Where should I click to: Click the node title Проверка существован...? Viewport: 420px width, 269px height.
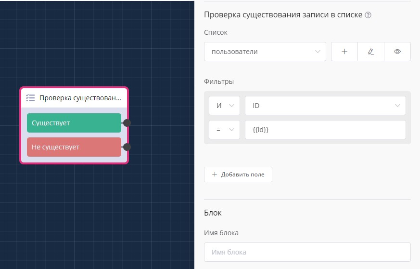tap(80, 98)
